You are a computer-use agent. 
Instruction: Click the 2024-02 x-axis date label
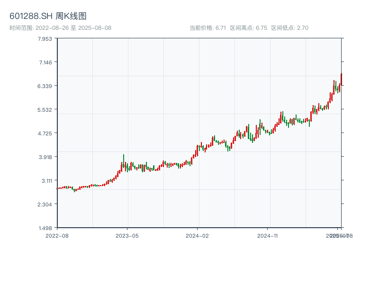coord(197,235)
